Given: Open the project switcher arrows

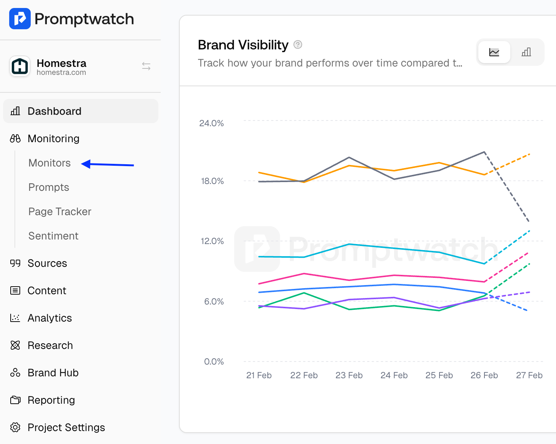Looking at the screenshot, I should click(146, 67).
